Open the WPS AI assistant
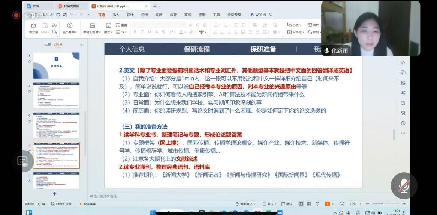Image resolution: width=437 pixels, height=215 pixels. (x=259, y=15)
